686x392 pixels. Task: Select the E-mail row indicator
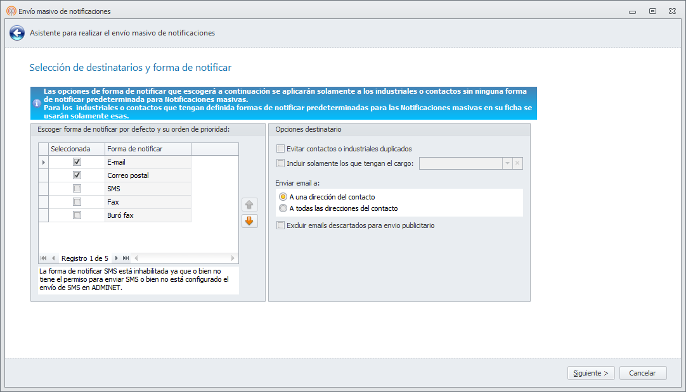43,162
